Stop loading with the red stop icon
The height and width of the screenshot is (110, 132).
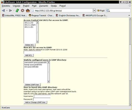click(x=23, y=11)
